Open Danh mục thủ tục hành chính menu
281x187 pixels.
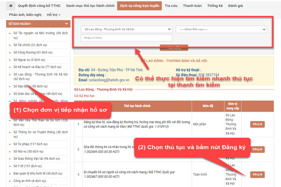(x=90, y=6)
